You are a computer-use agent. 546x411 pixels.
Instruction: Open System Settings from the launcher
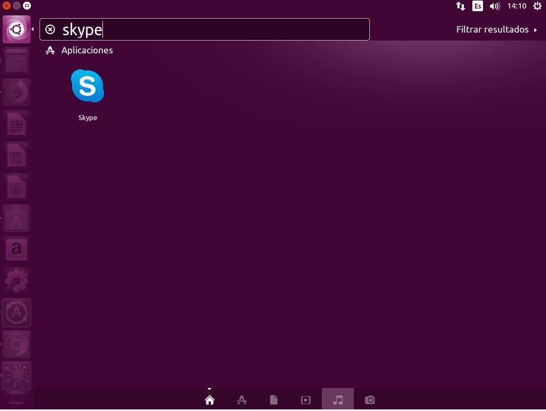point(17,281)
